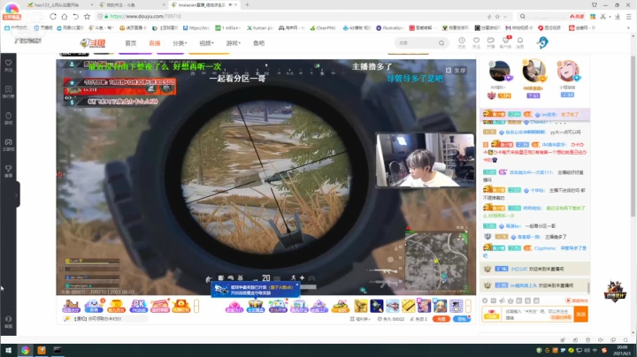Send chat message with orange 发送 button
The image size is (637, 357).
pyautogui.click(x=581, y=315)
